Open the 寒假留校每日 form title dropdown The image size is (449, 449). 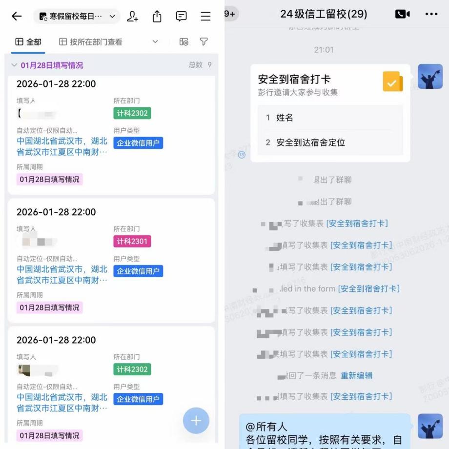(x=78, y=16)
